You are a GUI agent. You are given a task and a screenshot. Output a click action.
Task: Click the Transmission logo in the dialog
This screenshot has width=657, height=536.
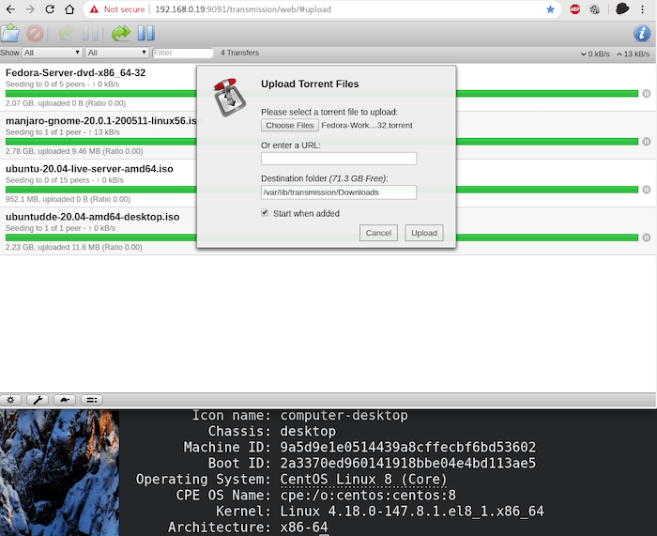click(x=229, y=97)
